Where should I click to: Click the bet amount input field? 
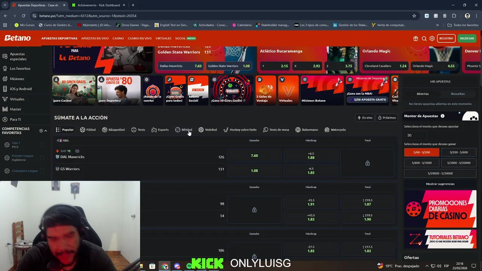415,135
